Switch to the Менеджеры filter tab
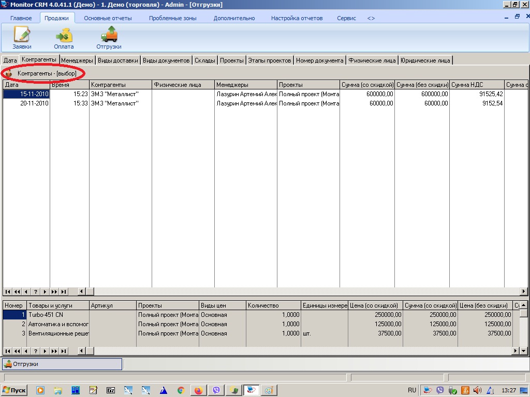The image size is (530, 397). [77, 60]
